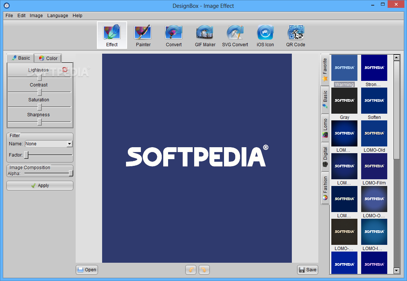Open the Language menu
Viewport: 407px width, 281px height.
pyautogui.click(x=58, y=16)
